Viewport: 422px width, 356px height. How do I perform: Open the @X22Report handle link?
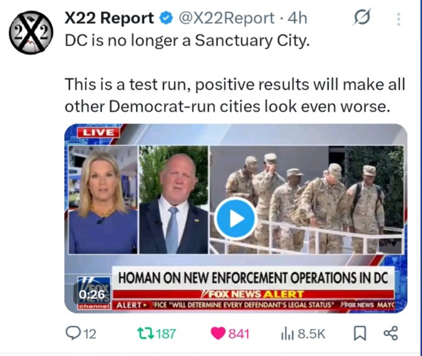coord(226,18)
